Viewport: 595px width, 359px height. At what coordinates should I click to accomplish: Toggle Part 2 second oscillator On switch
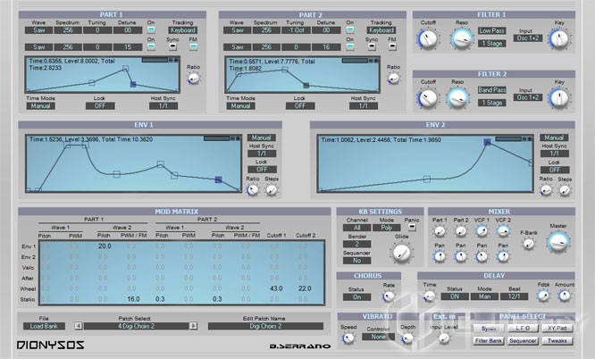click(350, 46)
